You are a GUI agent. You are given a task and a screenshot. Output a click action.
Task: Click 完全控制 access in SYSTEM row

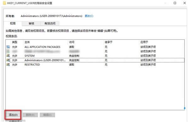click(74, 56)
